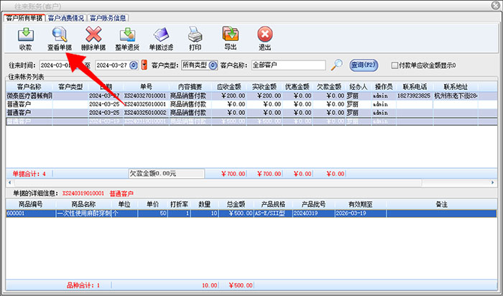This screenshot has width=503, height=296.
Task: Select the 整单退货 return order icon
Action: point(128,37)
